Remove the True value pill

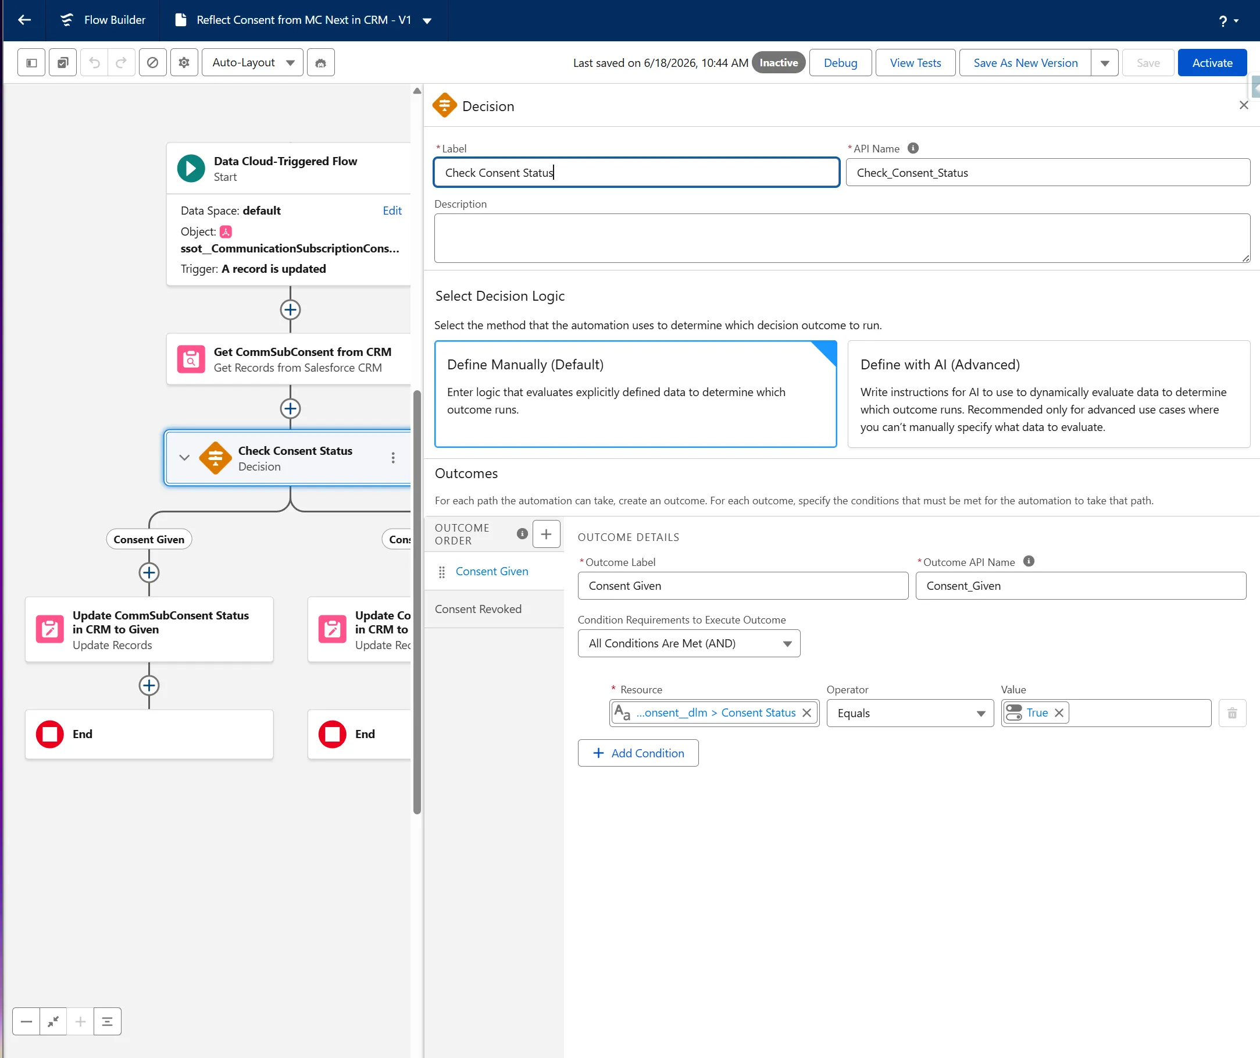click(x=1059, y=713)
